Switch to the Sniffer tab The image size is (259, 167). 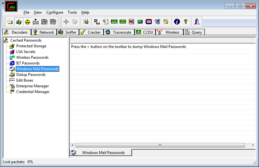pyautogui.click(x=67, y=32)
